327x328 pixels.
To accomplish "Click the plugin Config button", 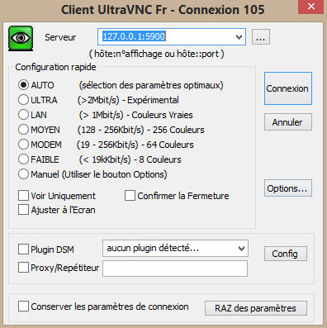I will [286, 254].
